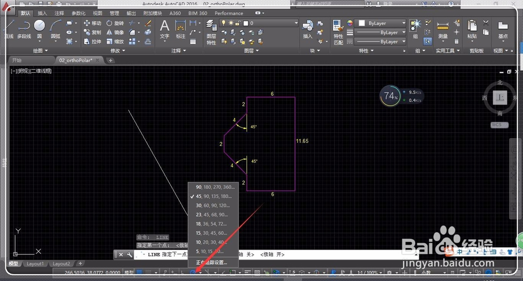Open the Parametric (参数化) ribbon tab

click(78, 14)
